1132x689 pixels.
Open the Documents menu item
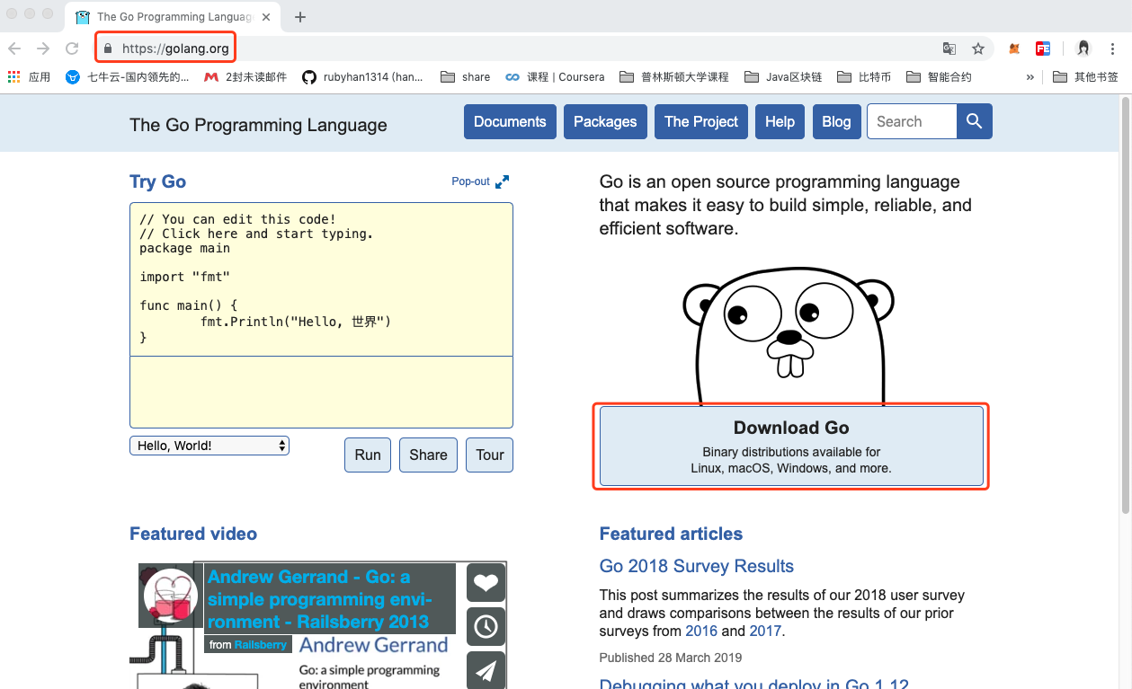[510, 121]
